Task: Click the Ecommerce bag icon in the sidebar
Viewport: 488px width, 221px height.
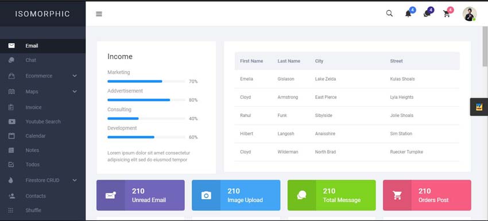Action: [x=11, y=76]
